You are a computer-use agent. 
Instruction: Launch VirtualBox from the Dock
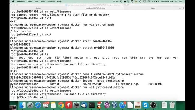point(115,105)
